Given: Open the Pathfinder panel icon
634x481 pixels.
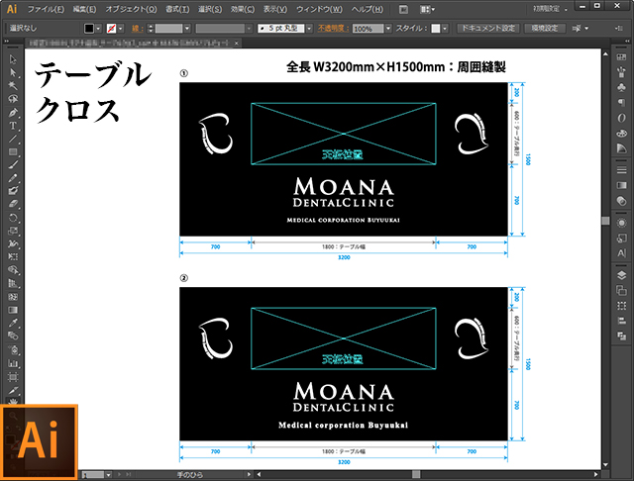Looking at the screenshot, I should pos(621,336).
